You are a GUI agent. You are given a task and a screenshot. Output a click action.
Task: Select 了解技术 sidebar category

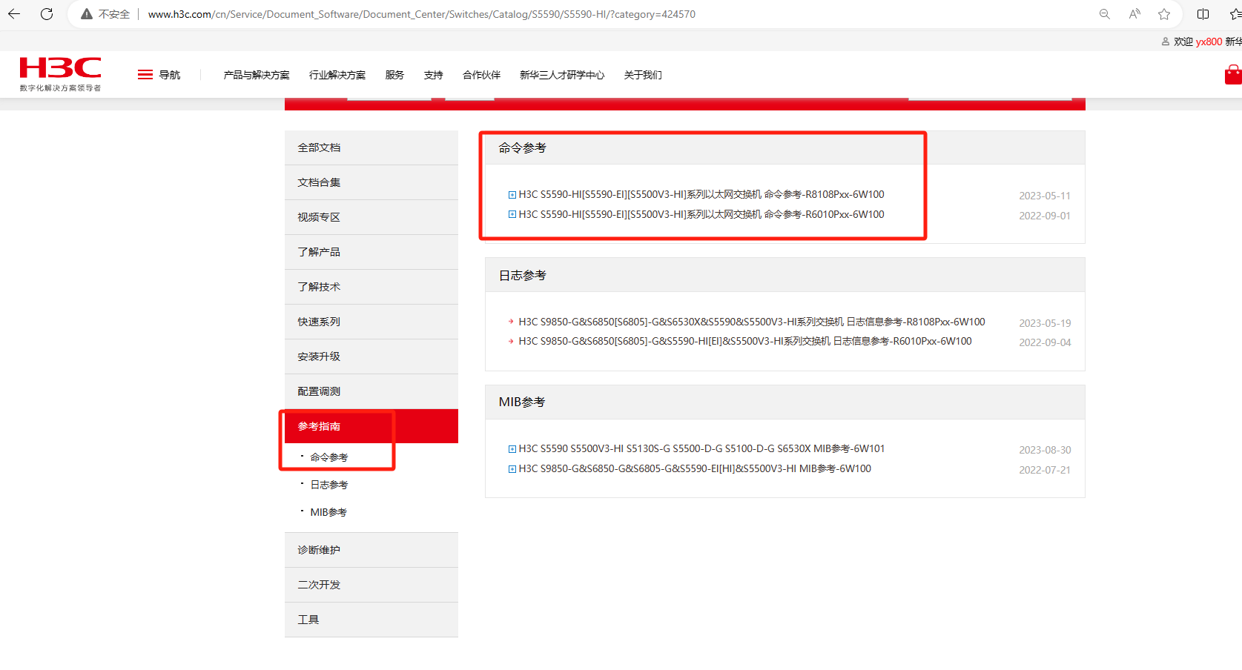click(x=371, y=287)
